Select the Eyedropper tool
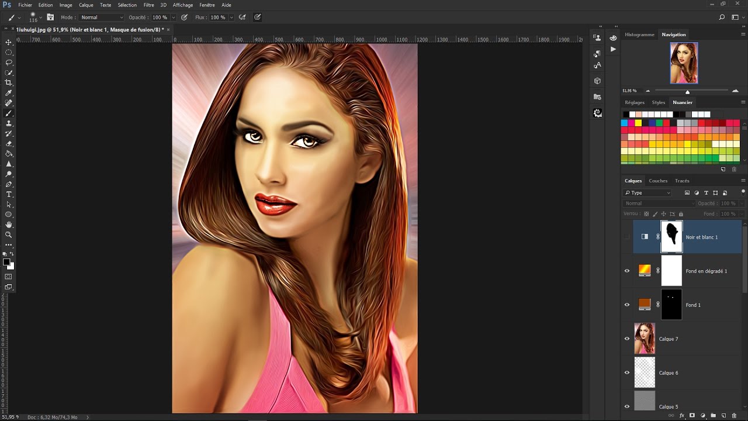The height and width of the screenshot is (421, 748). [9, 93]
